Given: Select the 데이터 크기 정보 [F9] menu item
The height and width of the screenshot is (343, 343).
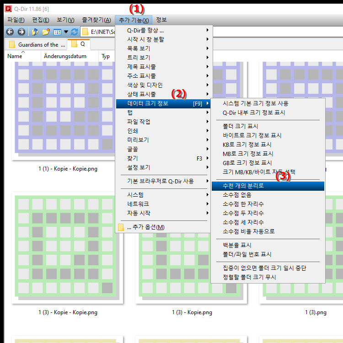Looking at the screenshot, I should [163, 103].
